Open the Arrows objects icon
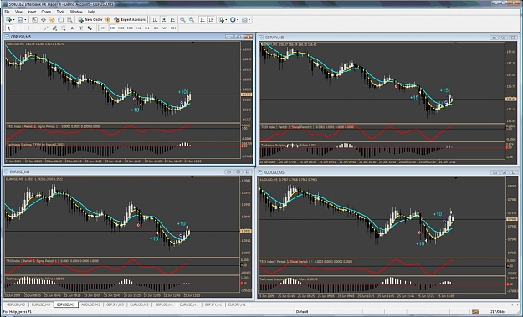Viewport: 523px width, 317px height. (90, 28)
